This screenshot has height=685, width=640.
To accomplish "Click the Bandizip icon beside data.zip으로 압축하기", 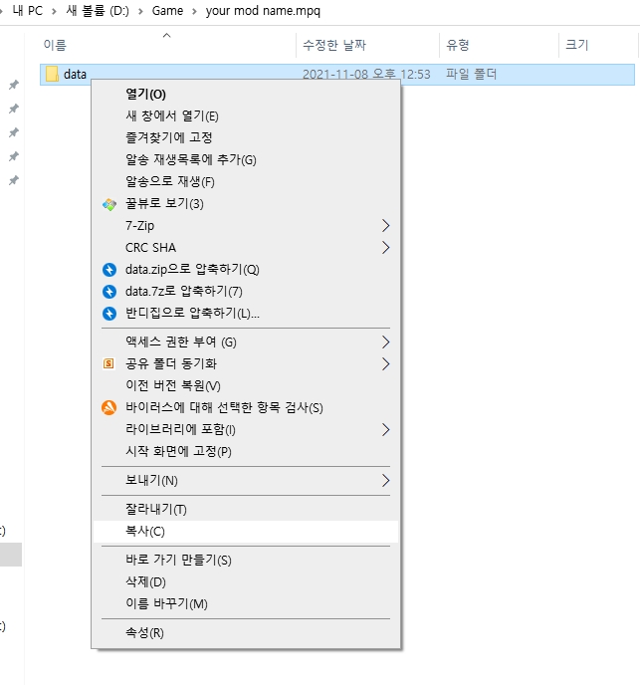I will coord(109,270).
